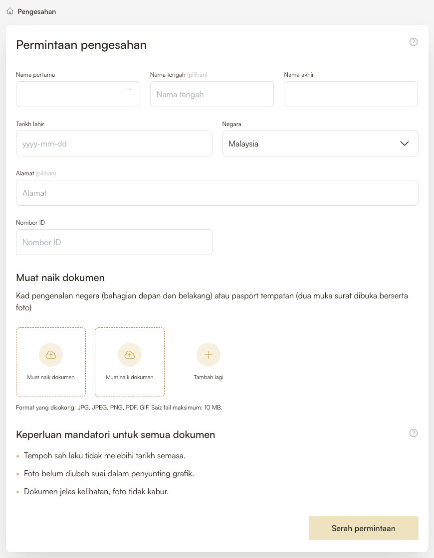Click first Muat naik dokumen caption

click(51, 377)
